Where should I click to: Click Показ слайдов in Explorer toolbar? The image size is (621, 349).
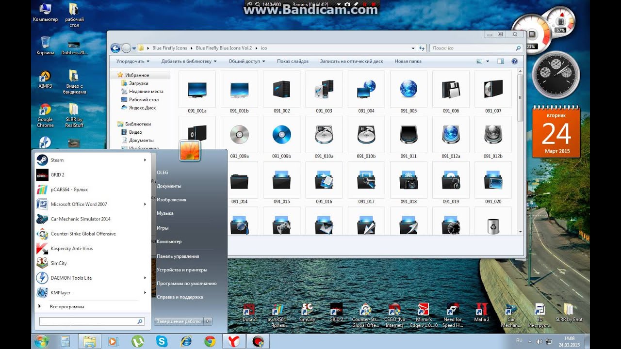(293, 62)
